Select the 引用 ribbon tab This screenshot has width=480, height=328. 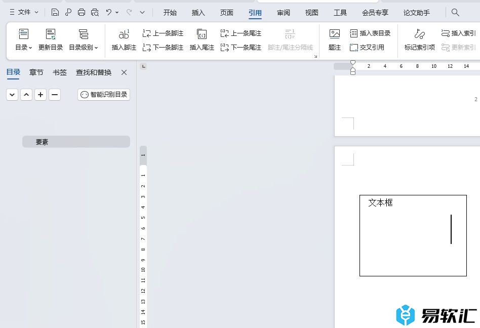(x=255, y=13)
